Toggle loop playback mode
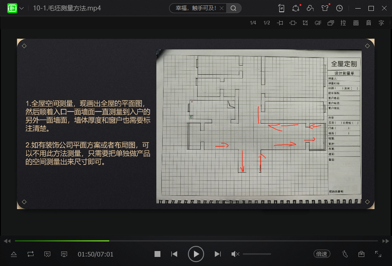Screen dimensions: 392x266 [30, 254]
